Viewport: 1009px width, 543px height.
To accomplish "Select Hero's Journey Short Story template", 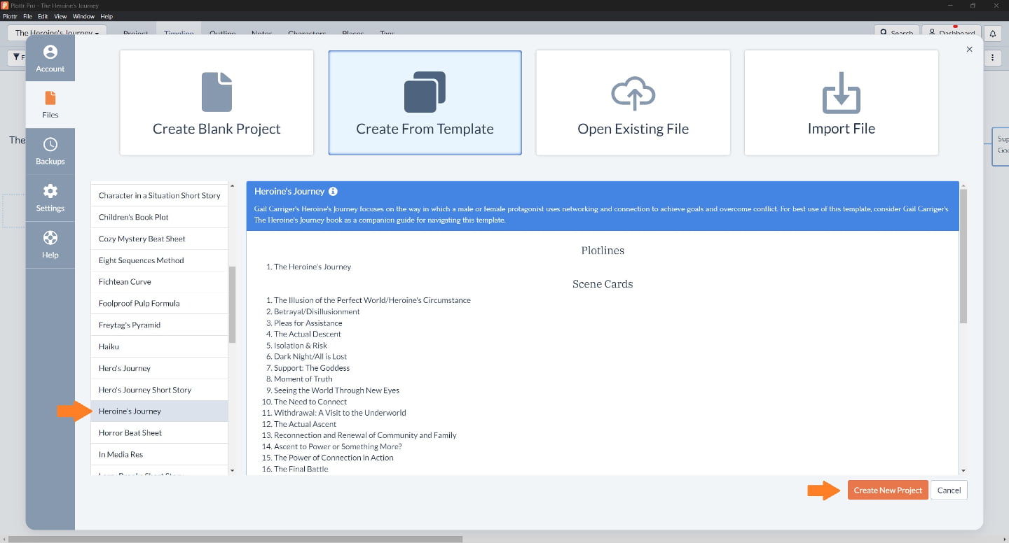I will pos(160,390).
